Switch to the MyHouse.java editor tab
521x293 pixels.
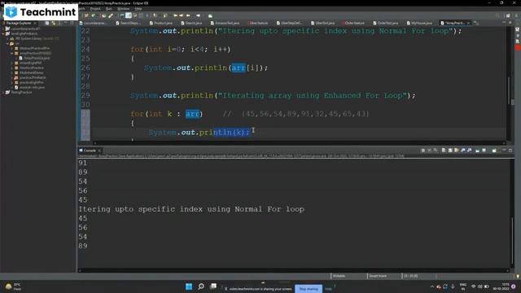tap(419, 23)
